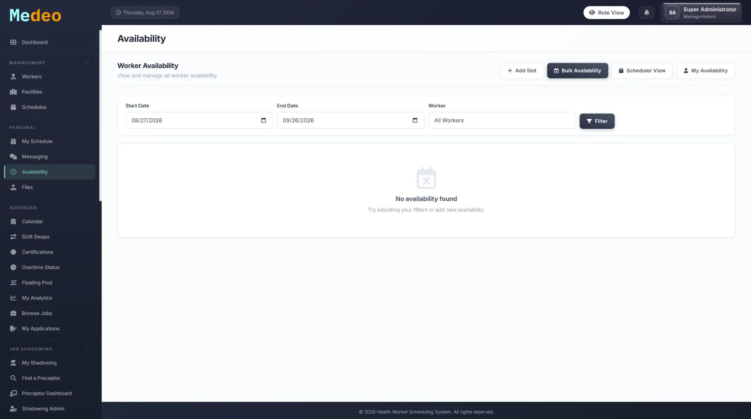The height and width of the screenshot is (419, 751).
Task: Click the Add Slot button
Action: point(522,71)
